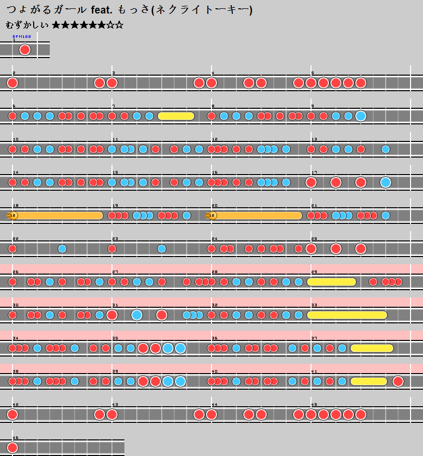Click the measure number 30 label
This screenshot has height=456, width=423.
click(x=16, y=305)
